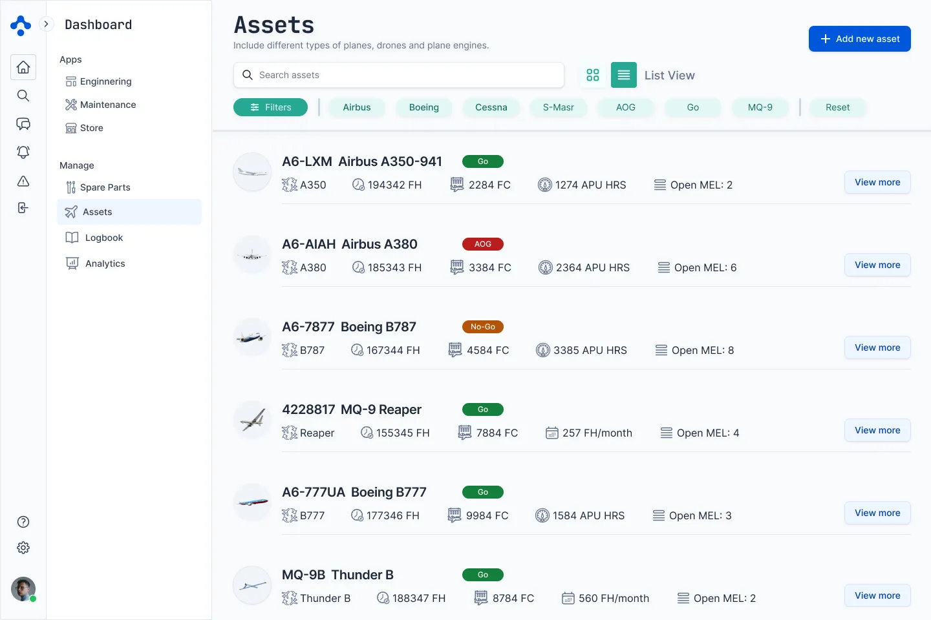Click the app logo icon
931x620 pixels.
click(x=21, y=25)
